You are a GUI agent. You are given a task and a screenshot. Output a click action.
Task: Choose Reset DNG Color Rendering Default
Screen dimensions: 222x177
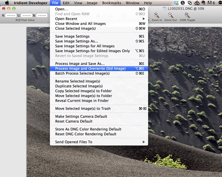pyautogui.click(x=99, y=134)
